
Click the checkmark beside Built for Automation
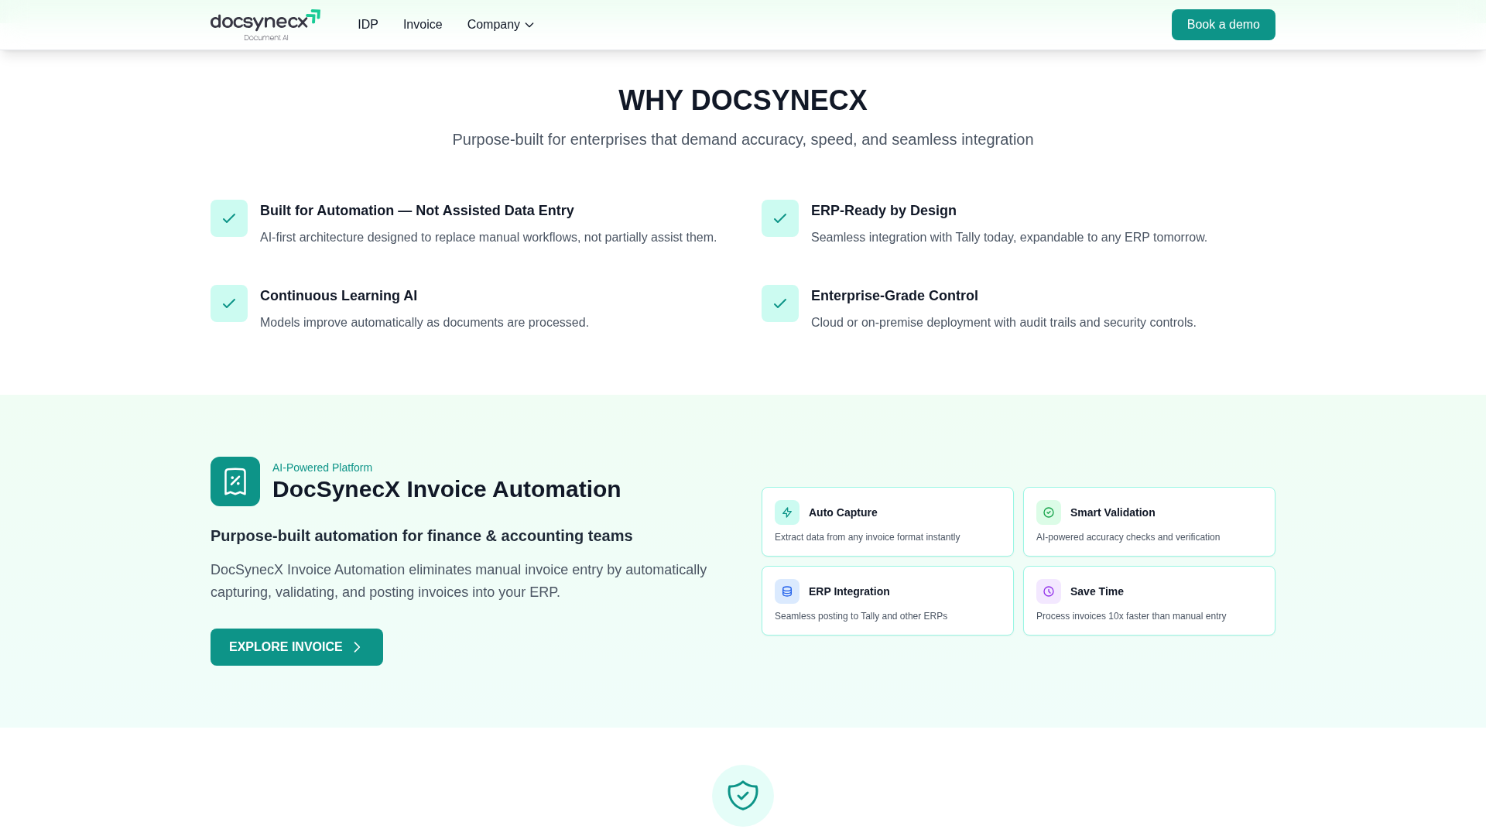[229, 218]
